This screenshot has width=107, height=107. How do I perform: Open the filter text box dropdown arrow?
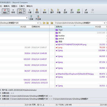pyautogui.click(x=27, y=18)
